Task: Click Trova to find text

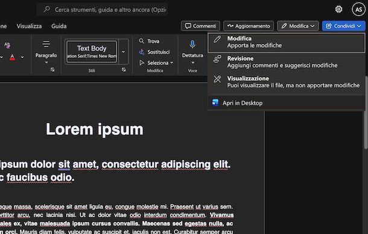Action: pos(149,41)
